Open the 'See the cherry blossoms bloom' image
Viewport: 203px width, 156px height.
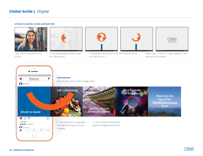99,102
